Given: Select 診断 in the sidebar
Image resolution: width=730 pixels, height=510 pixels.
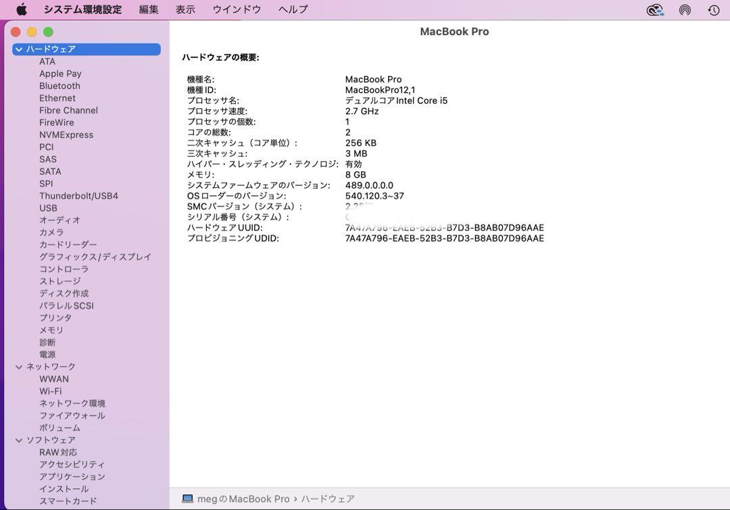Looking at the screenshot, I should (47, 342).
